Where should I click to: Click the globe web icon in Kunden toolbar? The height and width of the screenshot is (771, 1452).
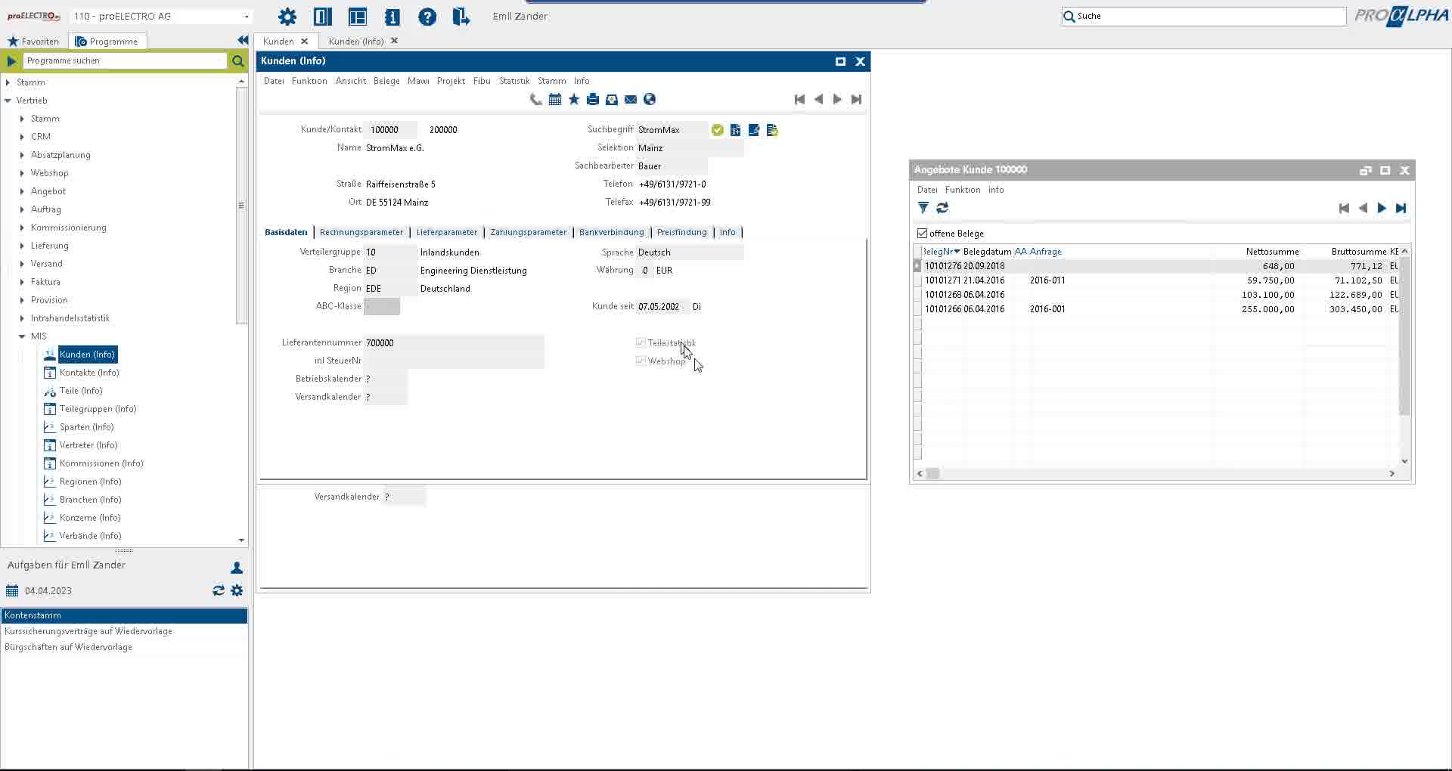point(650,99)
